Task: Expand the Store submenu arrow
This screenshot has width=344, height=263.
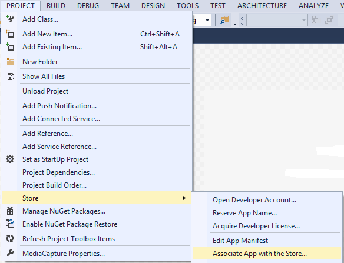Action: (x=184, y=198)
